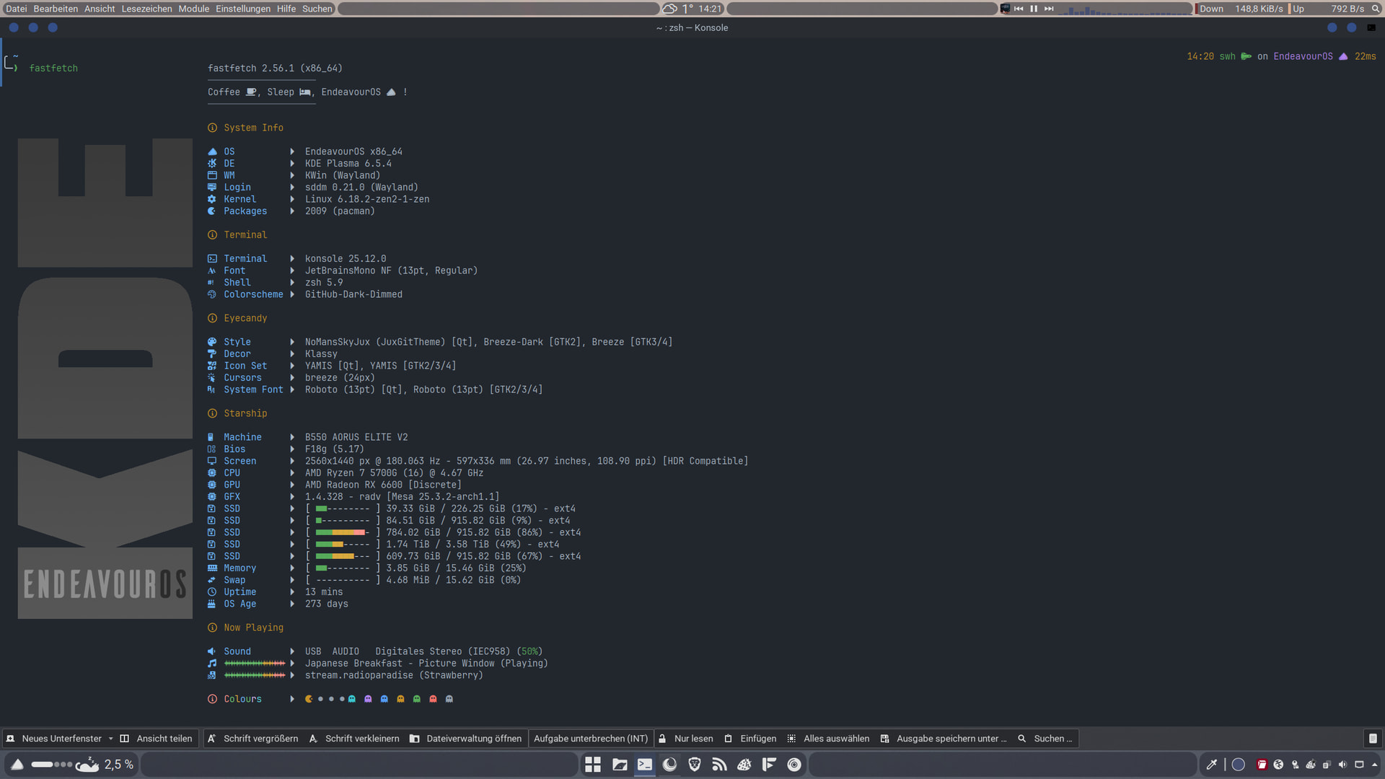Click the color picker pipette tray icon
Screen dimensions: 1385x779
point(1212,765)
